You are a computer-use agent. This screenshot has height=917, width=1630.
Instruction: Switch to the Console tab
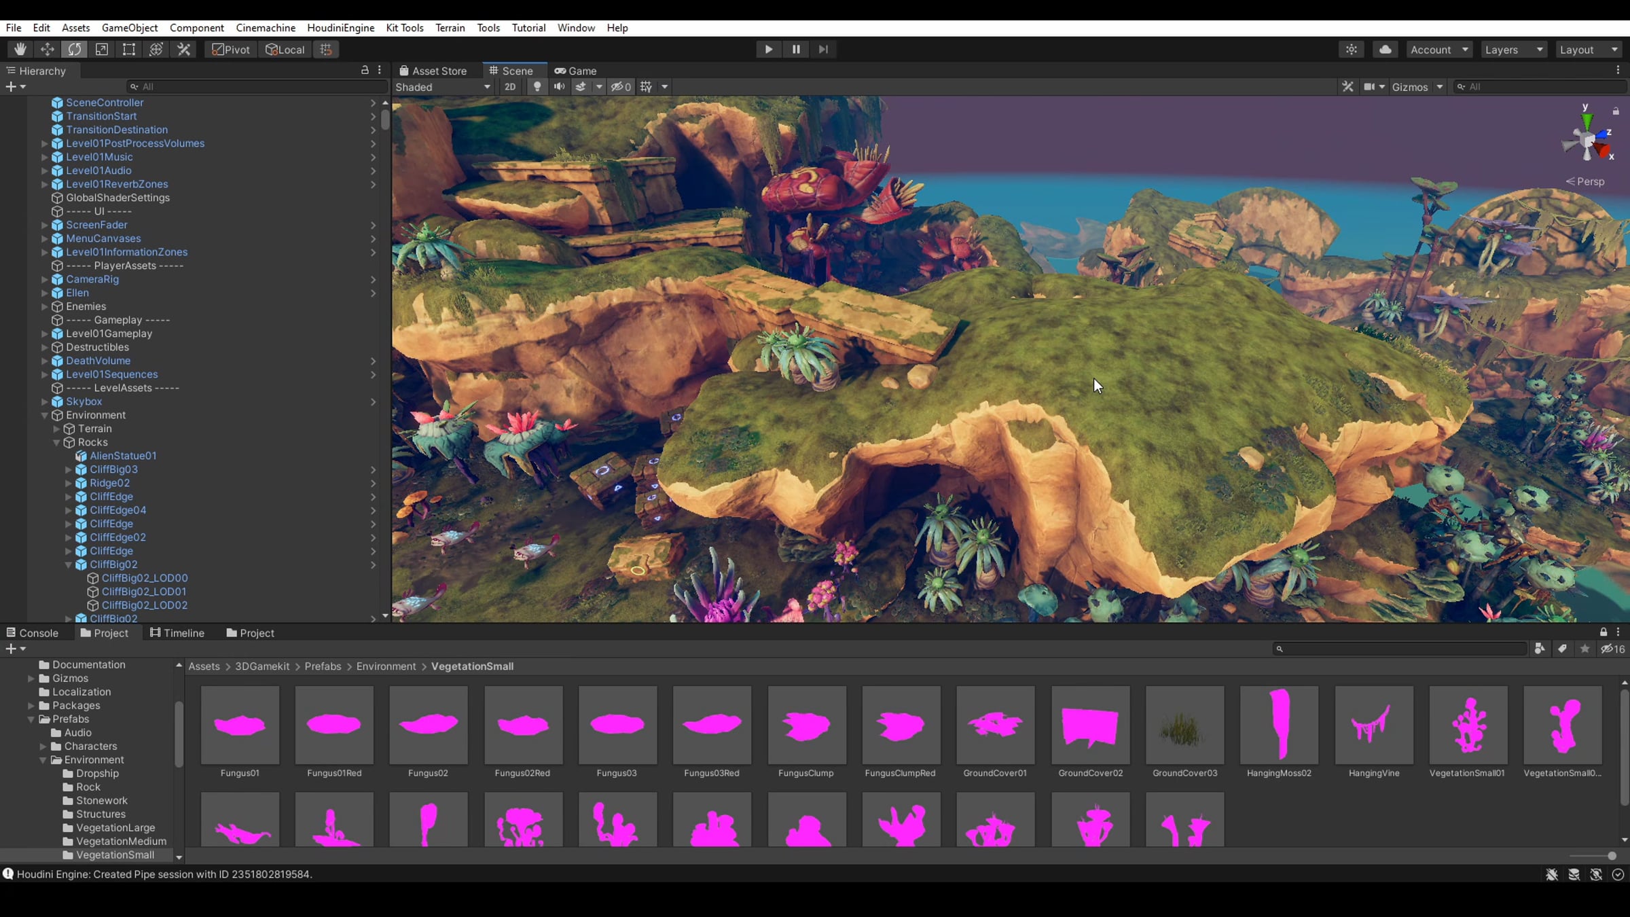click(x=32, y=633)
